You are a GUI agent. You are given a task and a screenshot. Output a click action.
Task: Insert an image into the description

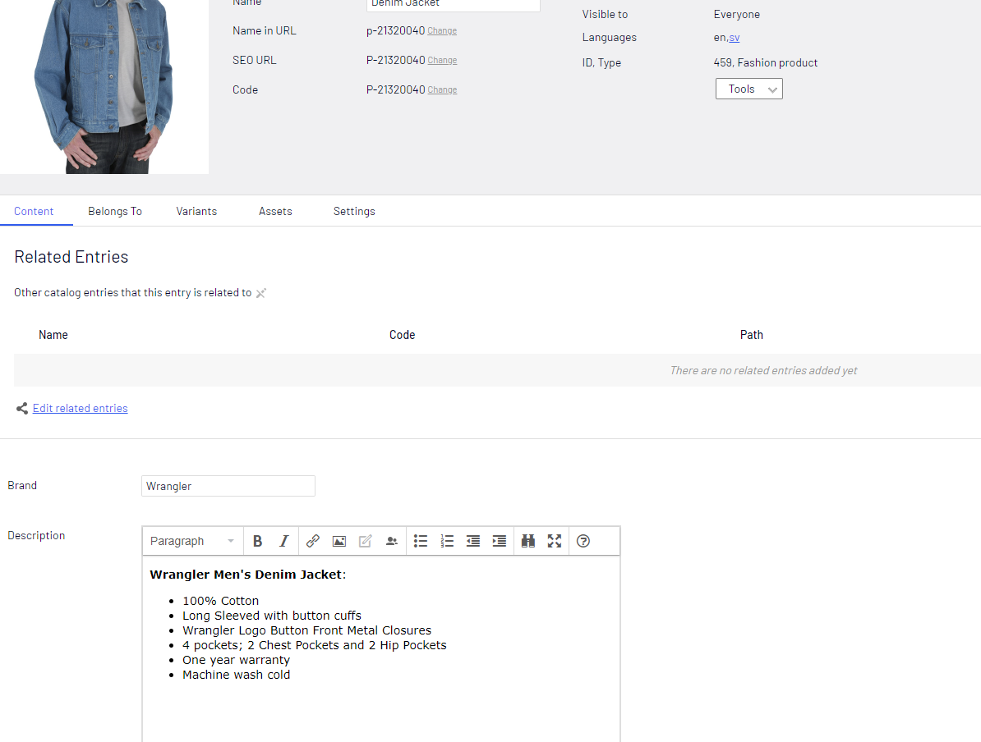tap(339, 542)
